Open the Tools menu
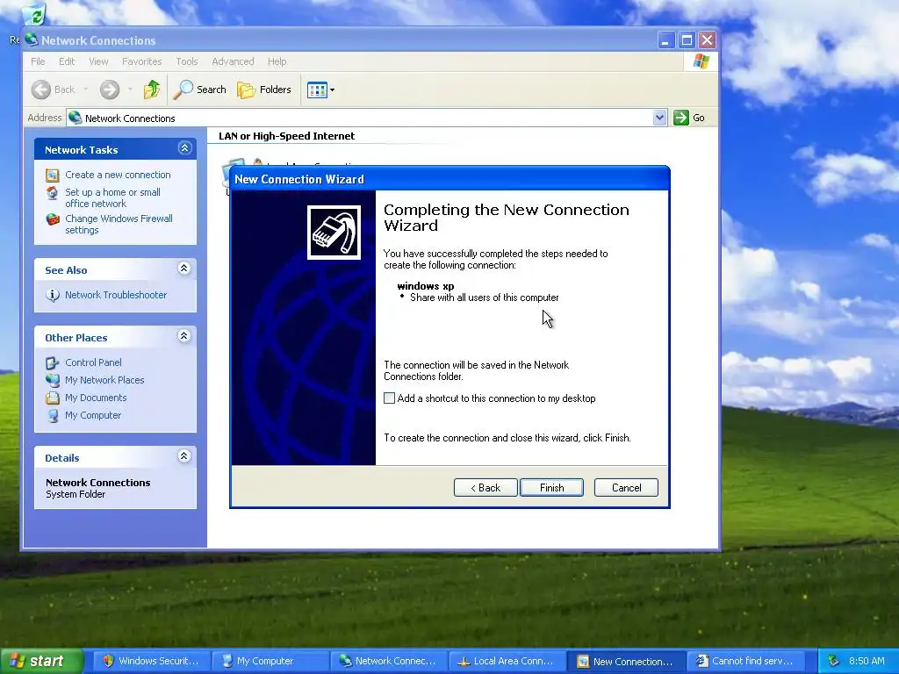Image resolution: width=899 pixels, height=674 pixels. coord(187,61)
